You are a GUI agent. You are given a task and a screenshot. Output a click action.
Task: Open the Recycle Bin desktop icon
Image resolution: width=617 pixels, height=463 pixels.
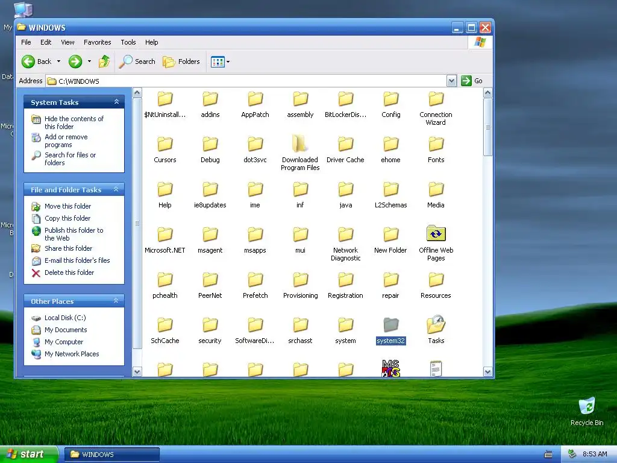click(x=587, y=411)
